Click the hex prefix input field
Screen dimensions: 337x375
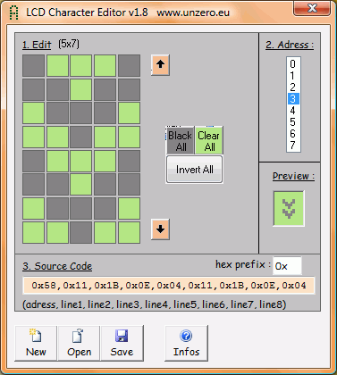[x=287, y=266]
